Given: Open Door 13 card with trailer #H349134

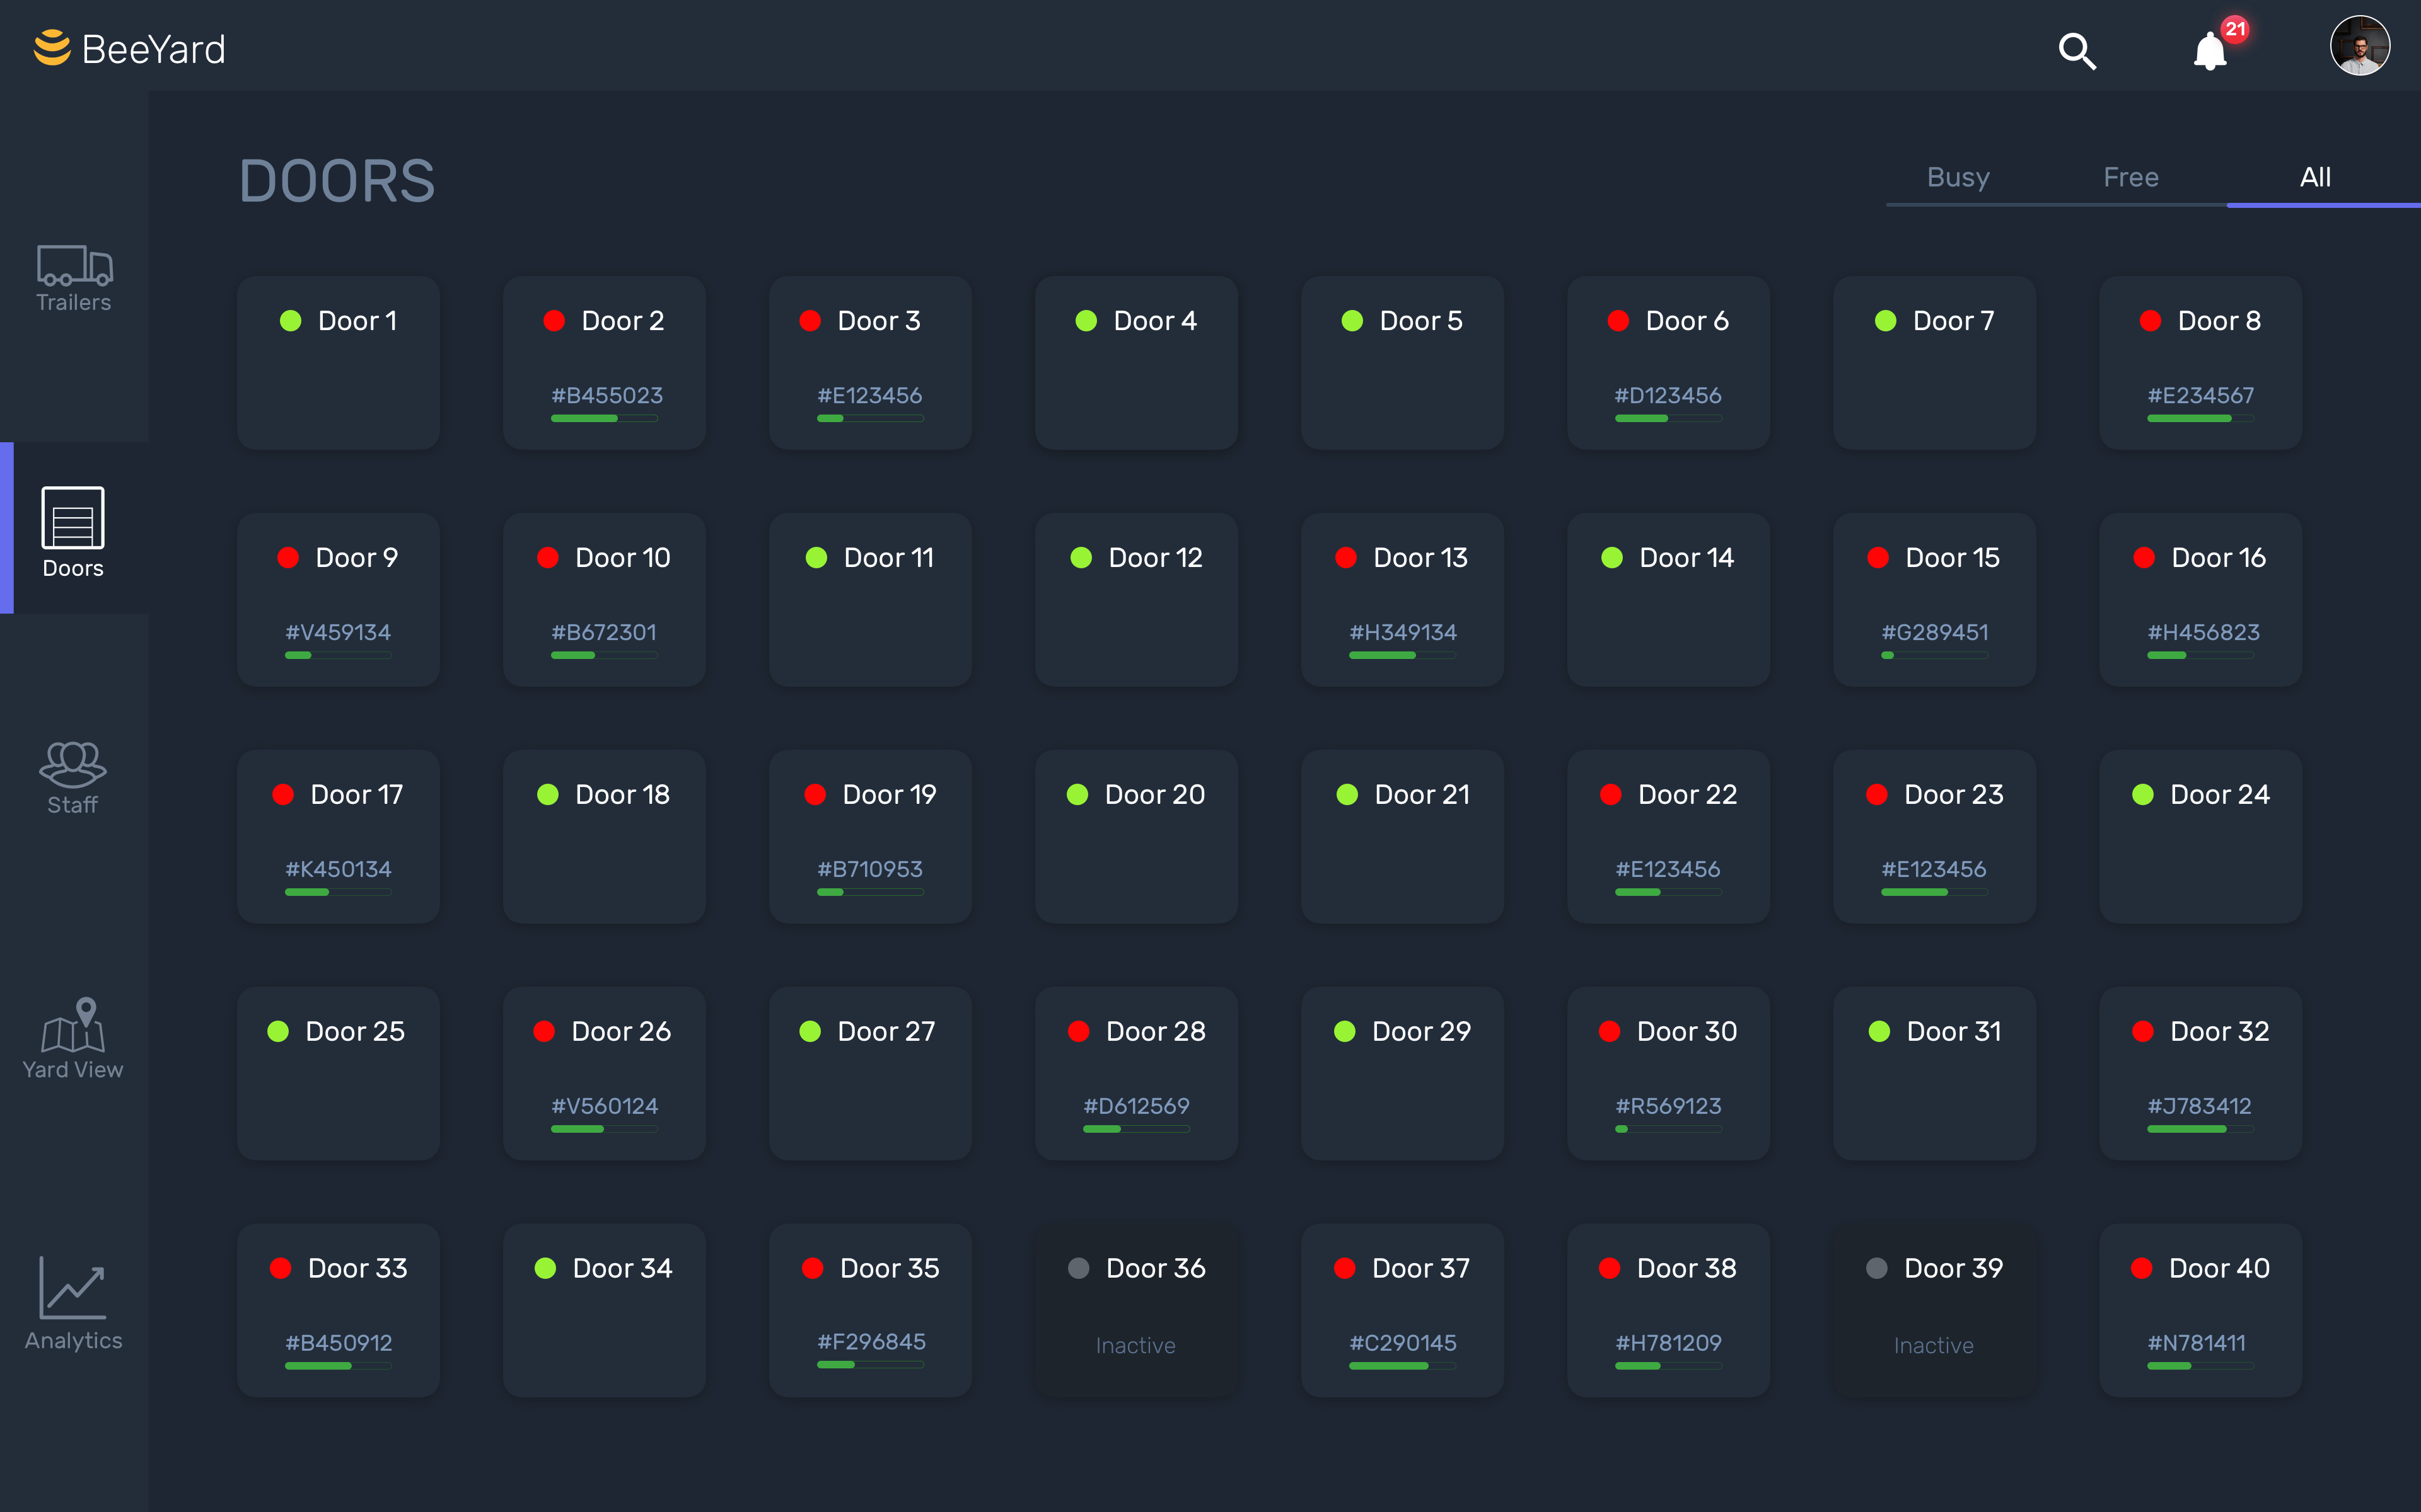Looking at the screenshot, I should tap(1402, 599).
